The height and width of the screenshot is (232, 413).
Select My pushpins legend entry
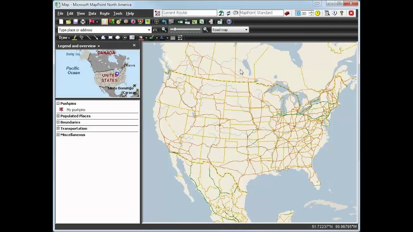[x=76, y=110]
